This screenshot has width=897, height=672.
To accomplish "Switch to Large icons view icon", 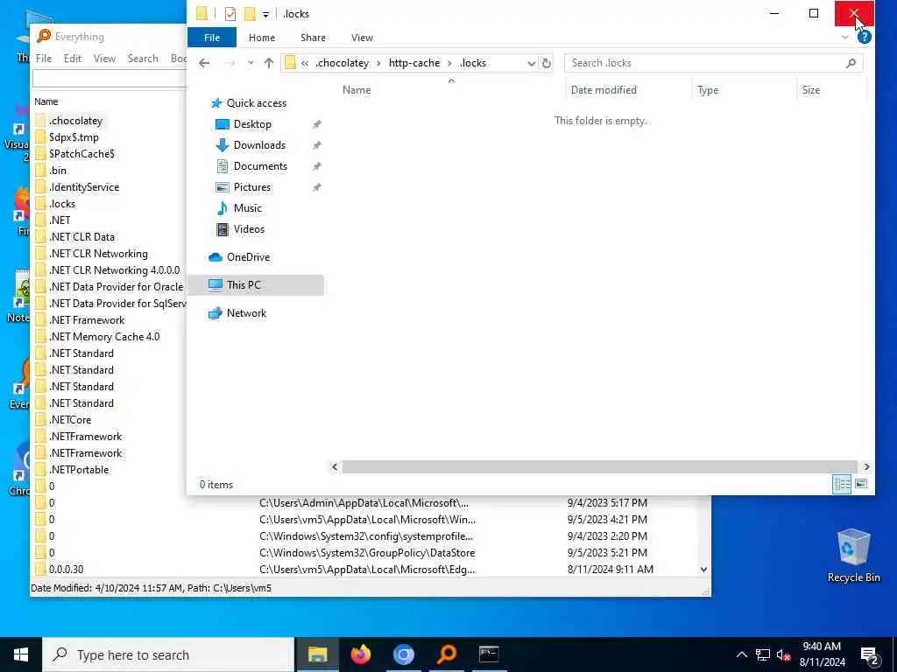I will [860, 485].
